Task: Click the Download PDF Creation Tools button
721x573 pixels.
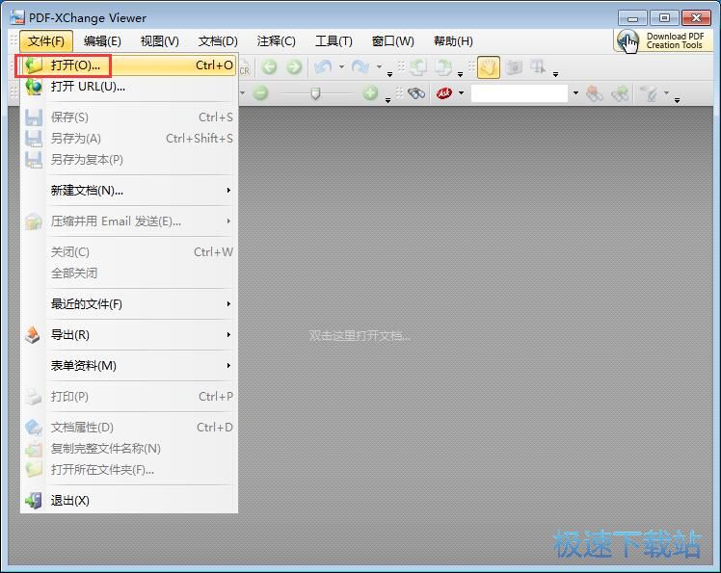Action: click(663, 40)
